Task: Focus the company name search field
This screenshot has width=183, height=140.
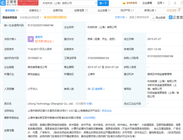Action: (69, 3)
